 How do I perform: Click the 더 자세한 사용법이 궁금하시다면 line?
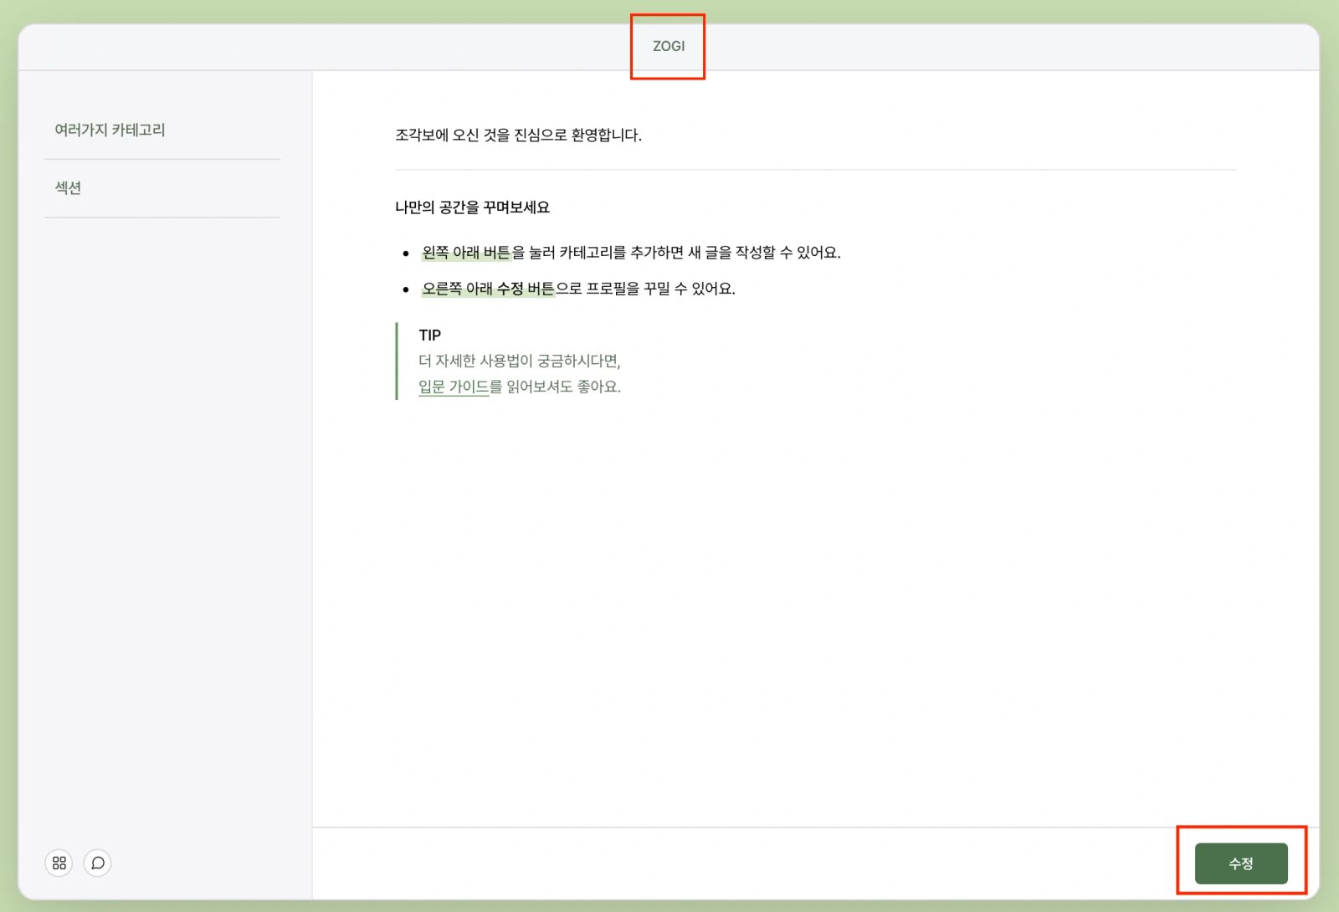pos(520,361)
